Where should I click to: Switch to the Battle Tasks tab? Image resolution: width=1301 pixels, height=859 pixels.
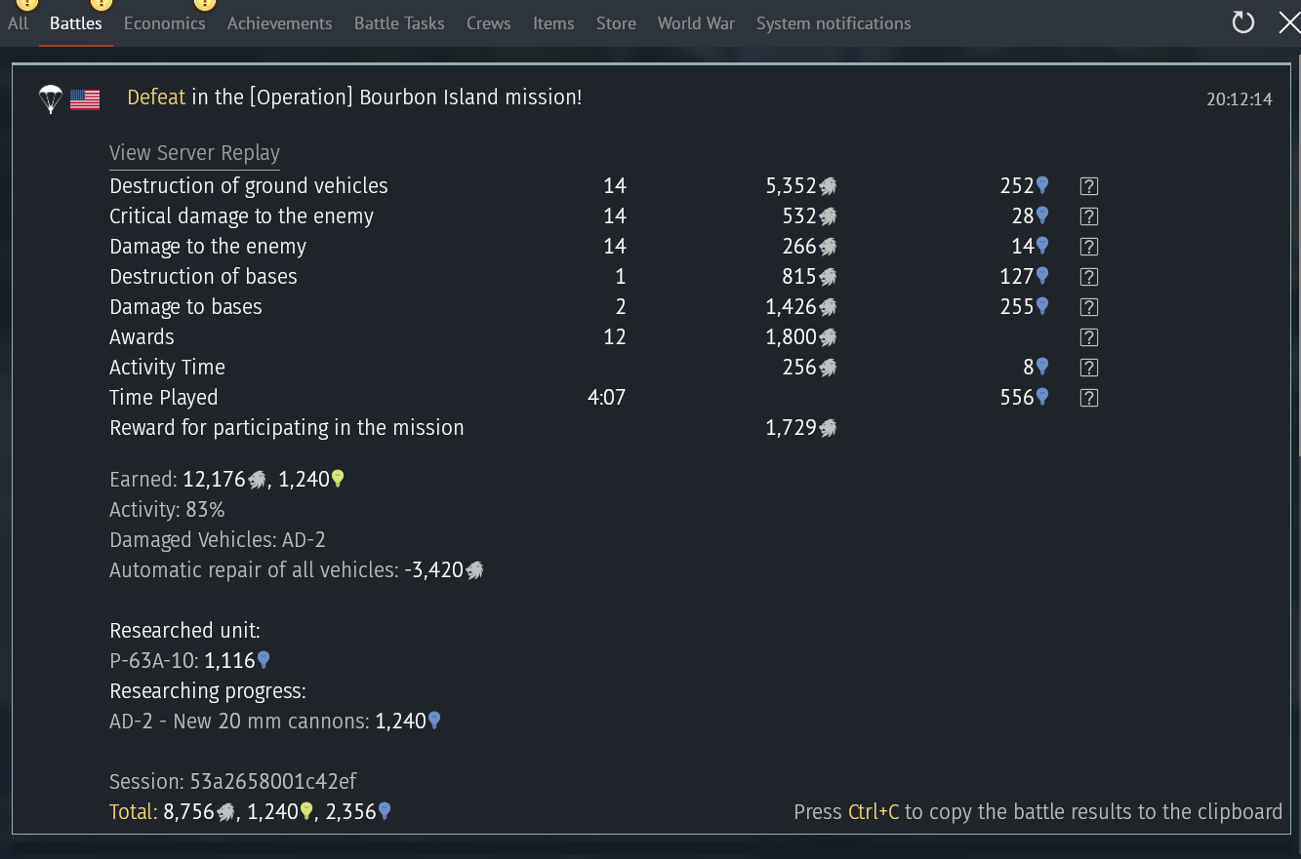point(399,23)
